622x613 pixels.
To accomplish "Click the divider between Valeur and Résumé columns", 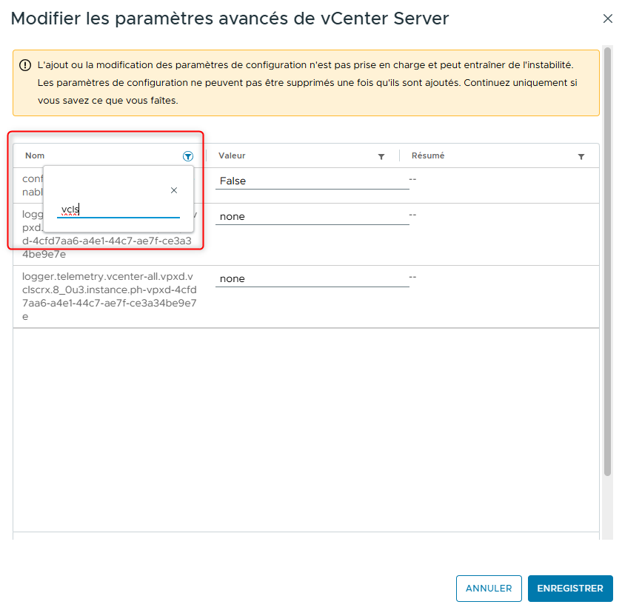I will (x=399, y=156).
